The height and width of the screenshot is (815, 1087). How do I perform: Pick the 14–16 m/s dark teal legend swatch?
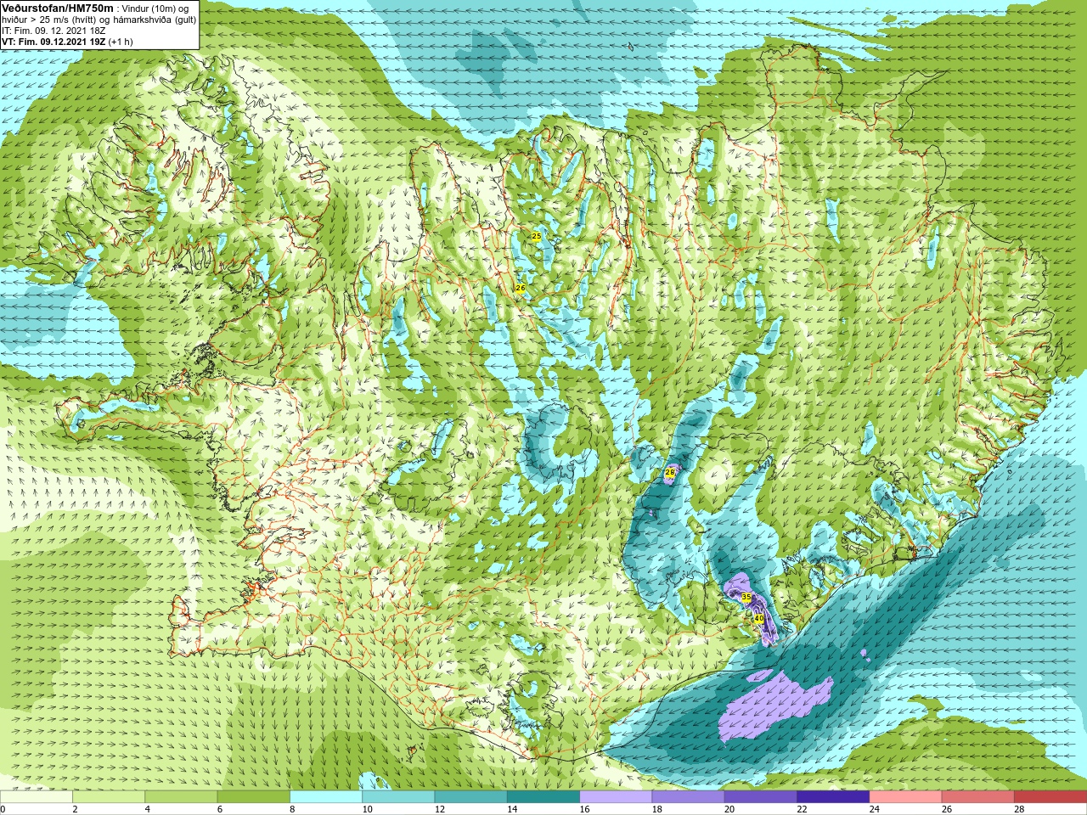click(543, 797)
